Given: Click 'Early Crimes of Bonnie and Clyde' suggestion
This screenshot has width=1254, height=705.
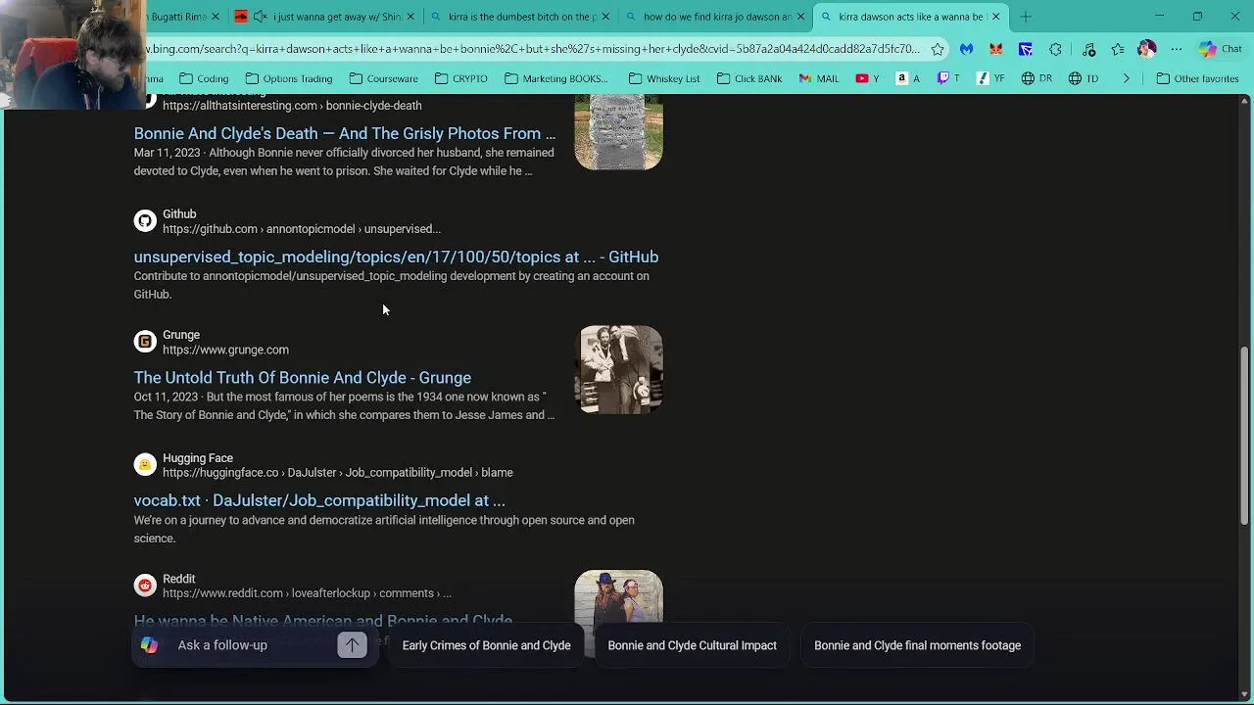Looking at the screenshot, I should click(x=486, y=645).
